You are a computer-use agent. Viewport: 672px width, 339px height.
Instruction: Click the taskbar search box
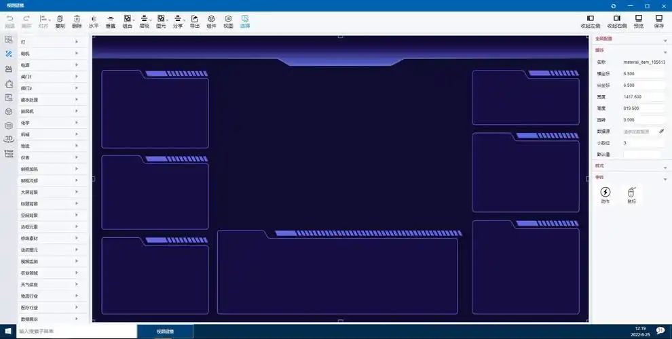point(75,332)
